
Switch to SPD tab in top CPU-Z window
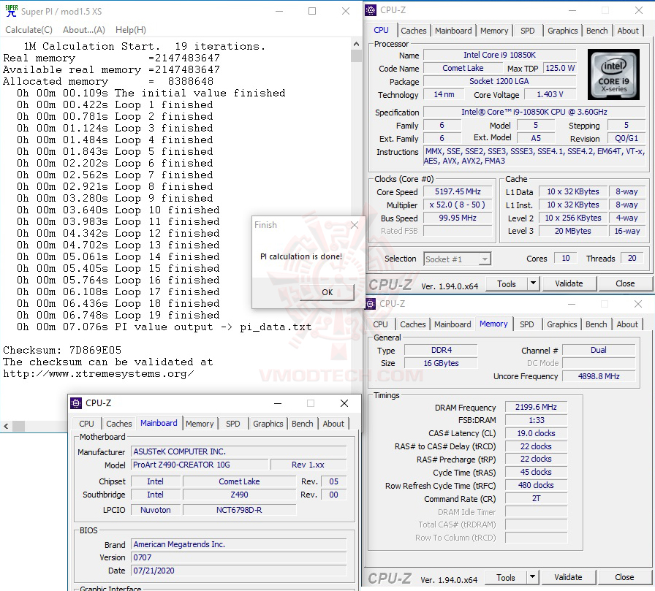528,31
